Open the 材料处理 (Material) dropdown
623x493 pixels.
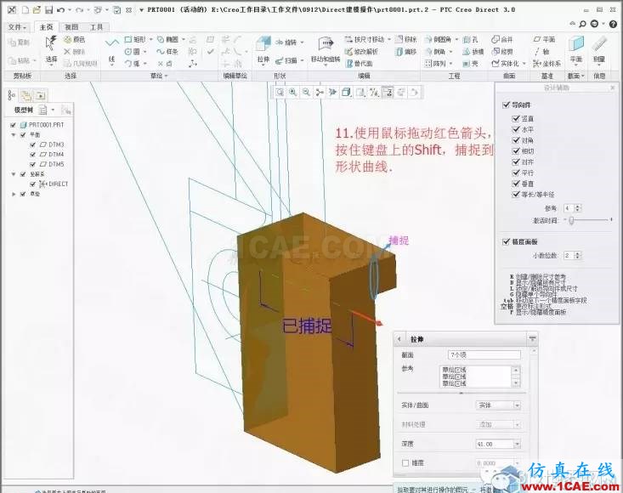[517, 425]
